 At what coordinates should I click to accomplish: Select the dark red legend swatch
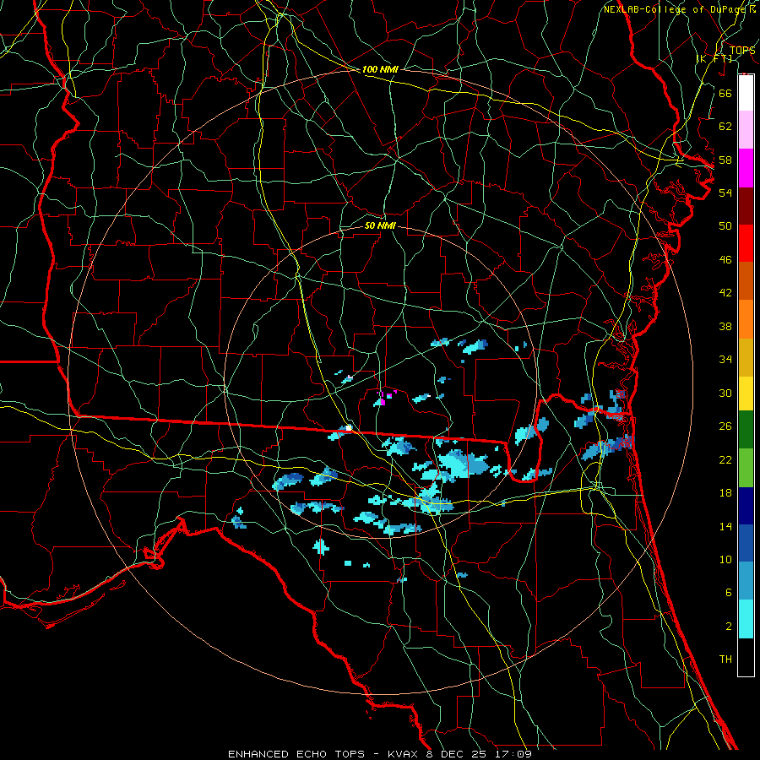[746, 206]
